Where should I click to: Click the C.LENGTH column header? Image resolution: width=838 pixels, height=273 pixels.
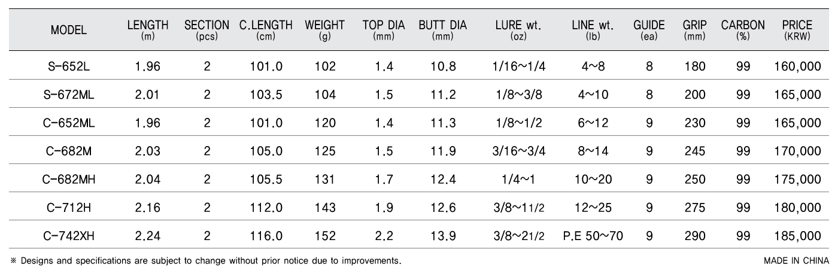(x=266, y=31)
